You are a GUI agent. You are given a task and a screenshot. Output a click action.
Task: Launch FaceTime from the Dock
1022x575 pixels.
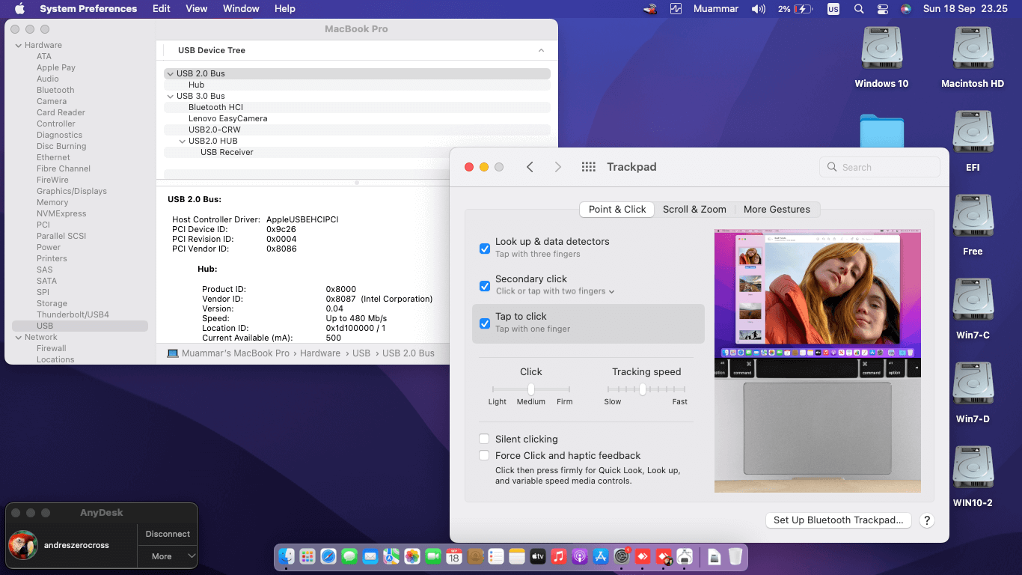click(432, 556)
